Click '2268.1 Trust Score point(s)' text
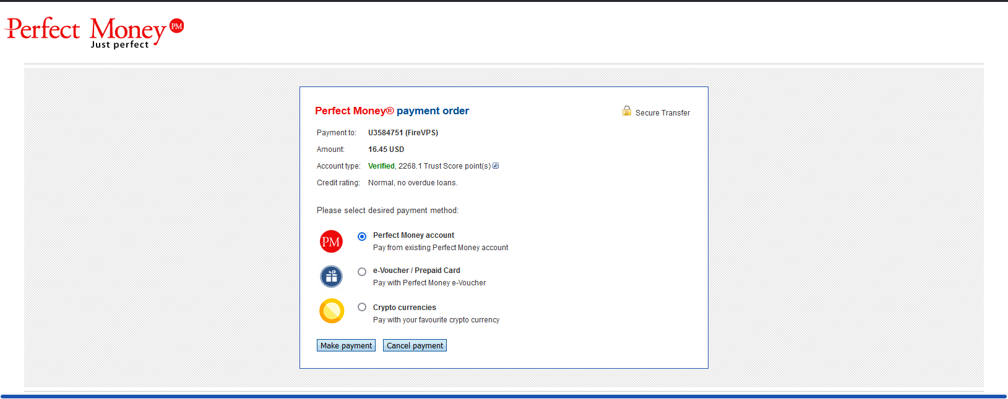This screenshot has width=1008, height=399. [444, 166]
